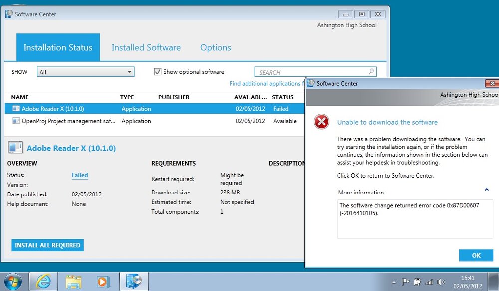Click the Might be required restart value

[232, 179]
